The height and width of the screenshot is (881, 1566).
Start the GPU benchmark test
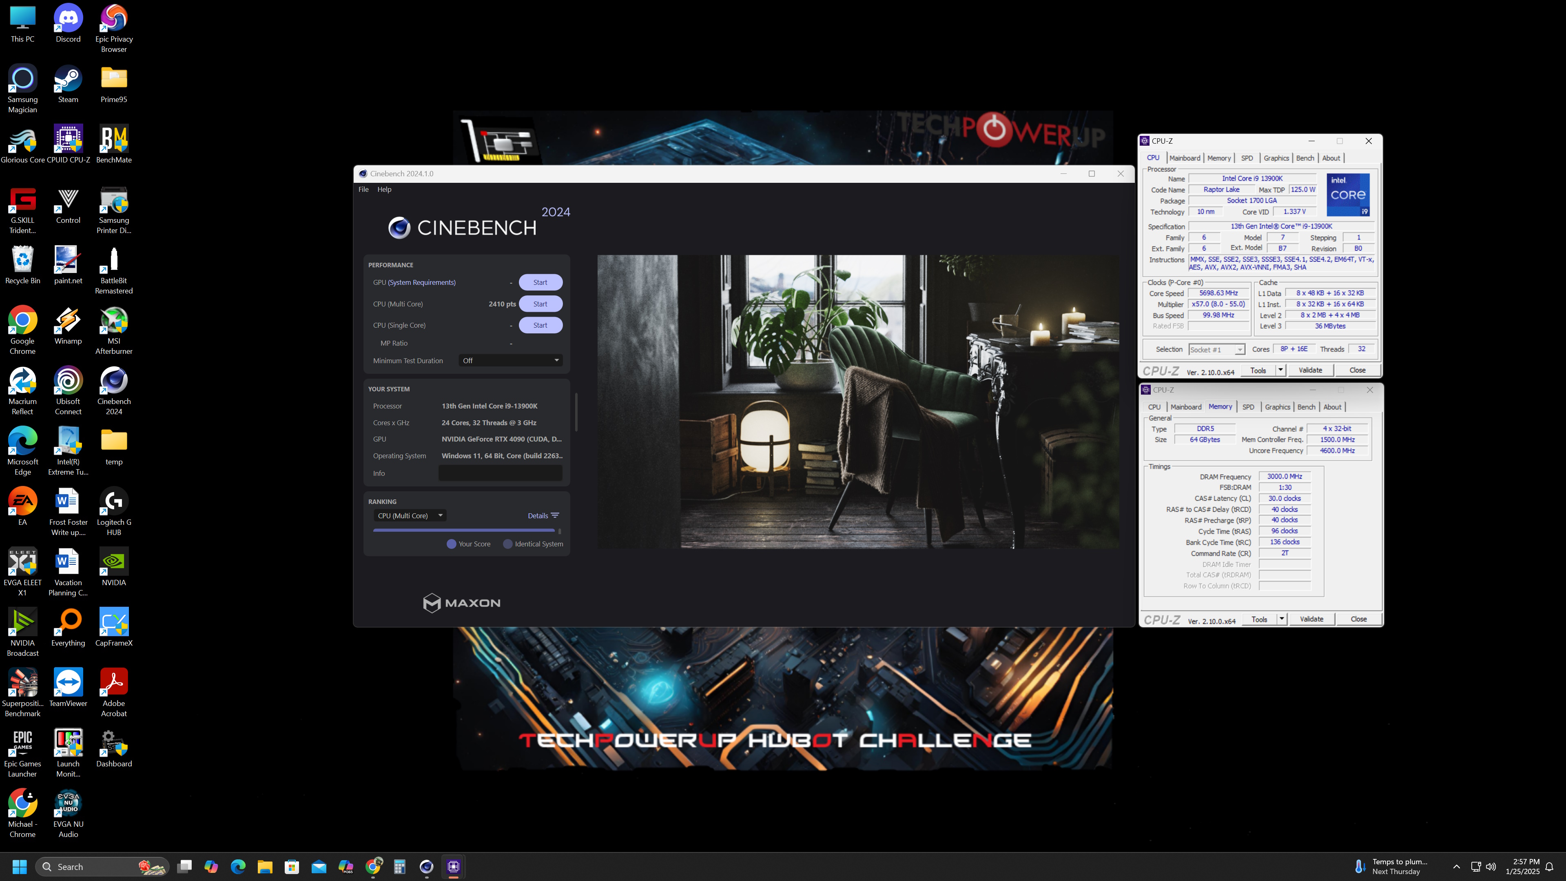(x=540, y=282)
